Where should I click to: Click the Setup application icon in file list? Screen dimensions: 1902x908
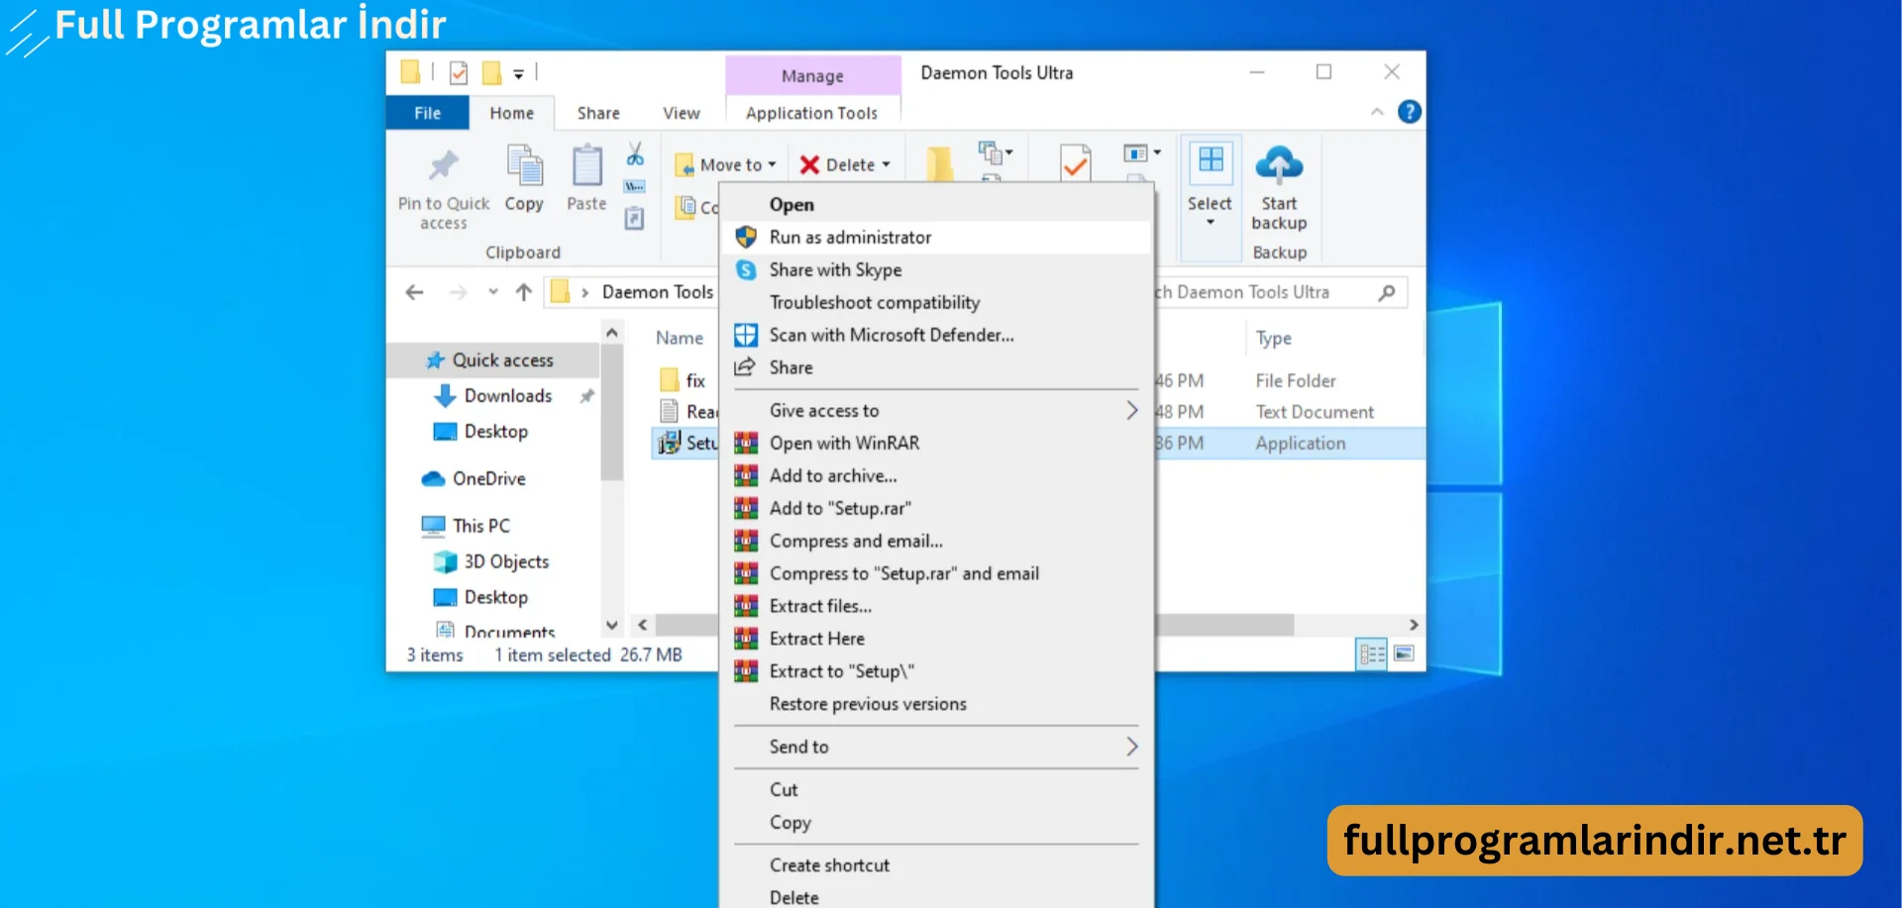pyautogui.click(x=670, y=443)
